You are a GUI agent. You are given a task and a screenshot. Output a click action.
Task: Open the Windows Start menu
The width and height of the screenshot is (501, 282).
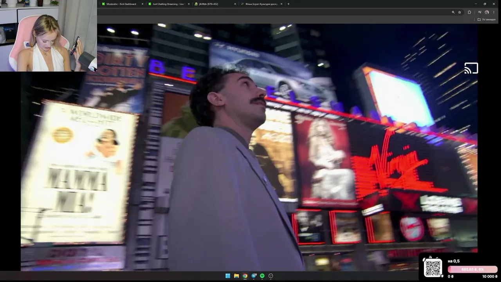point(228,276)
